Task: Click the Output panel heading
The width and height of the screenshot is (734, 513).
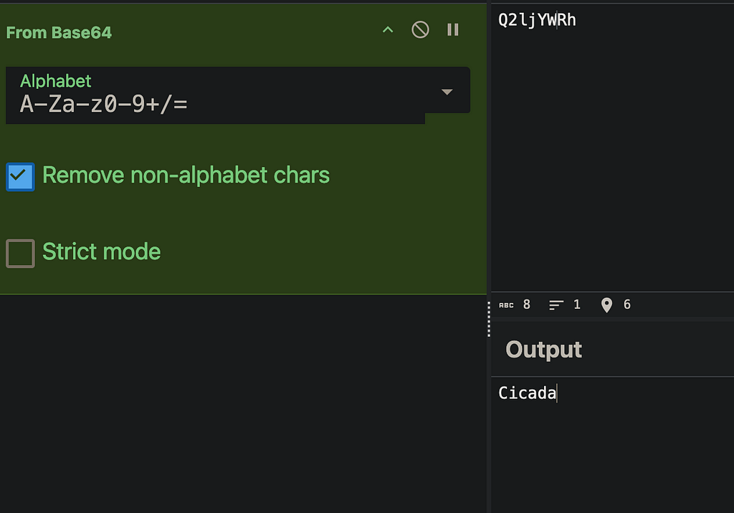Action: click(x=543, y=350)
